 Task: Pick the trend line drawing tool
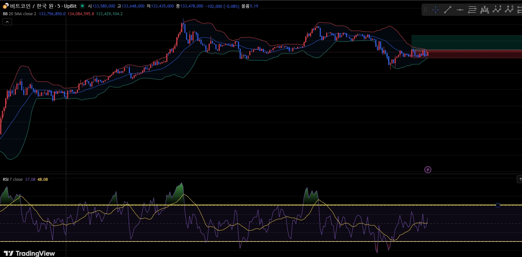click(x=448, y=10)
